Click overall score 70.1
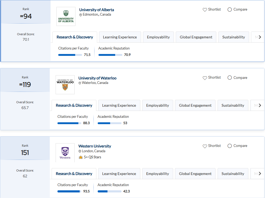 26,39
